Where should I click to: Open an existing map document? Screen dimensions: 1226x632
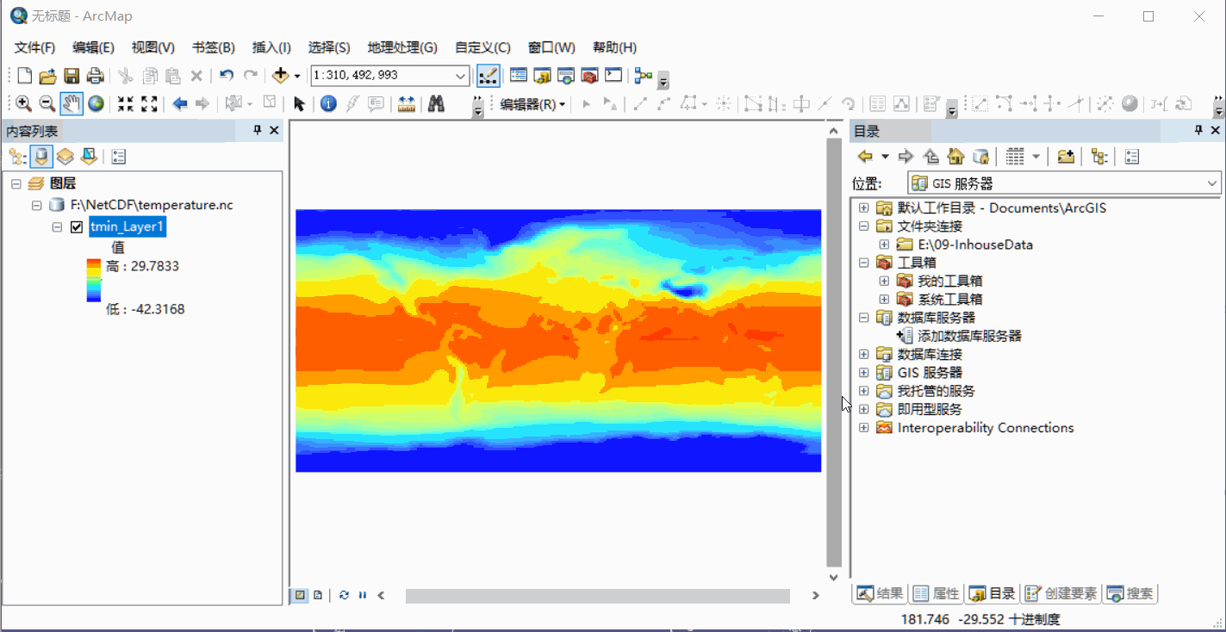(x=48, y=76)
